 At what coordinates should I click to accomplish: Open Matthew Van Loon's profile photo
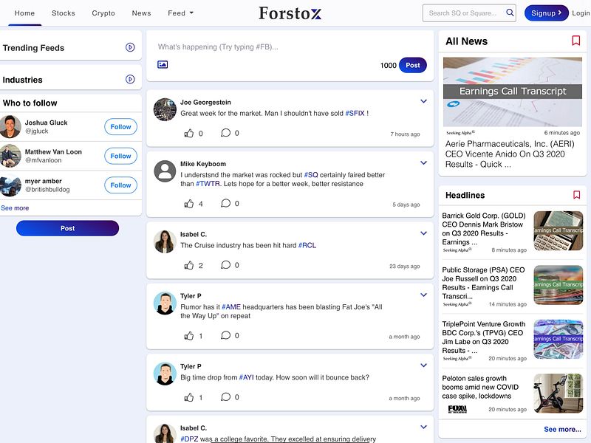tap(10, 156)
